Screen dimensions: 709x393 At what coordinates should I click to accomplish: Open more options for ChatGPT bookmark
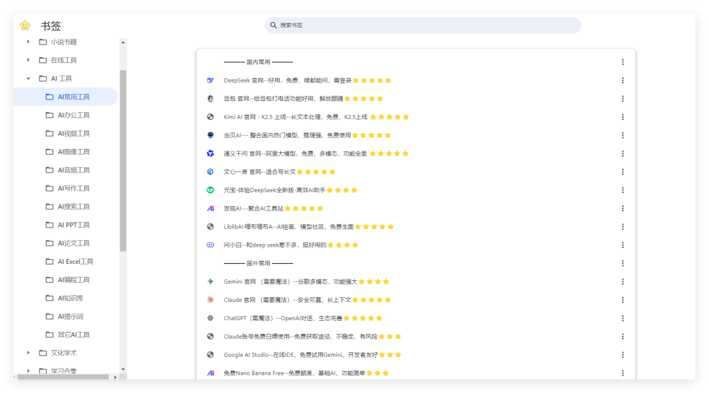[x=622, y=318]
